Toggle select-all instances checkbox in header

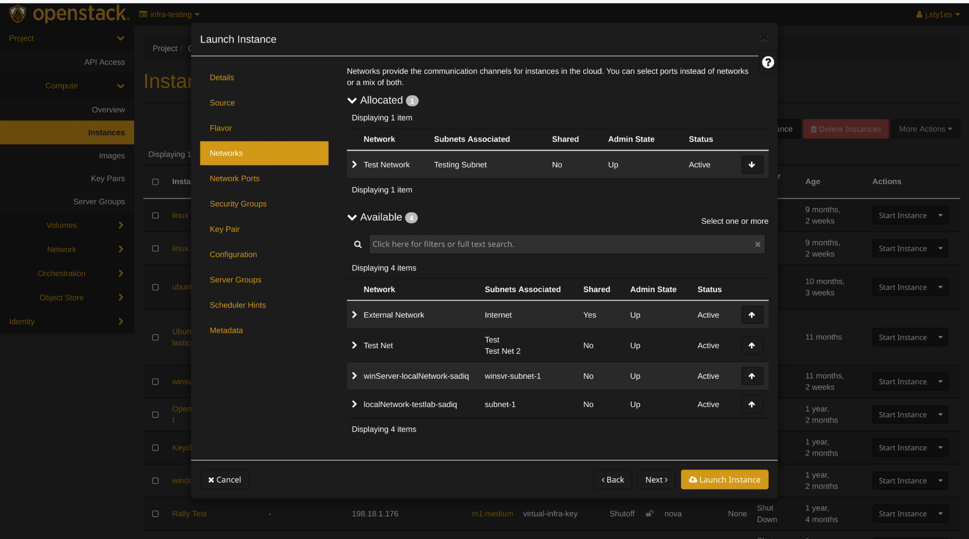pos(155,182)
